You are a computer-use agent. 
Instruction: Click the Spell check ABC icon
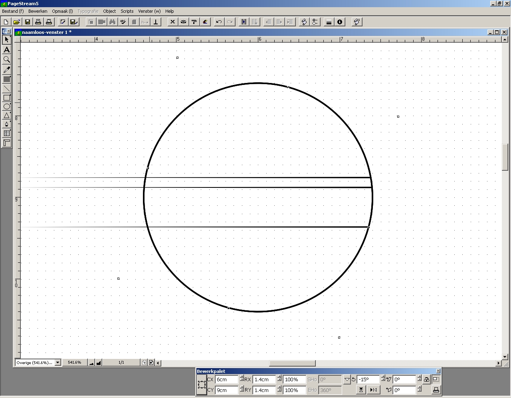tap(123, 22)
